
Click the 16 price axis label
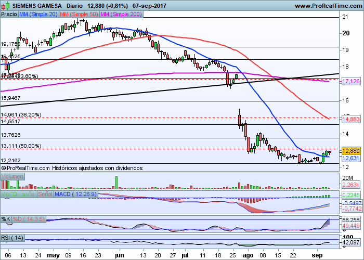coord(345,100)
